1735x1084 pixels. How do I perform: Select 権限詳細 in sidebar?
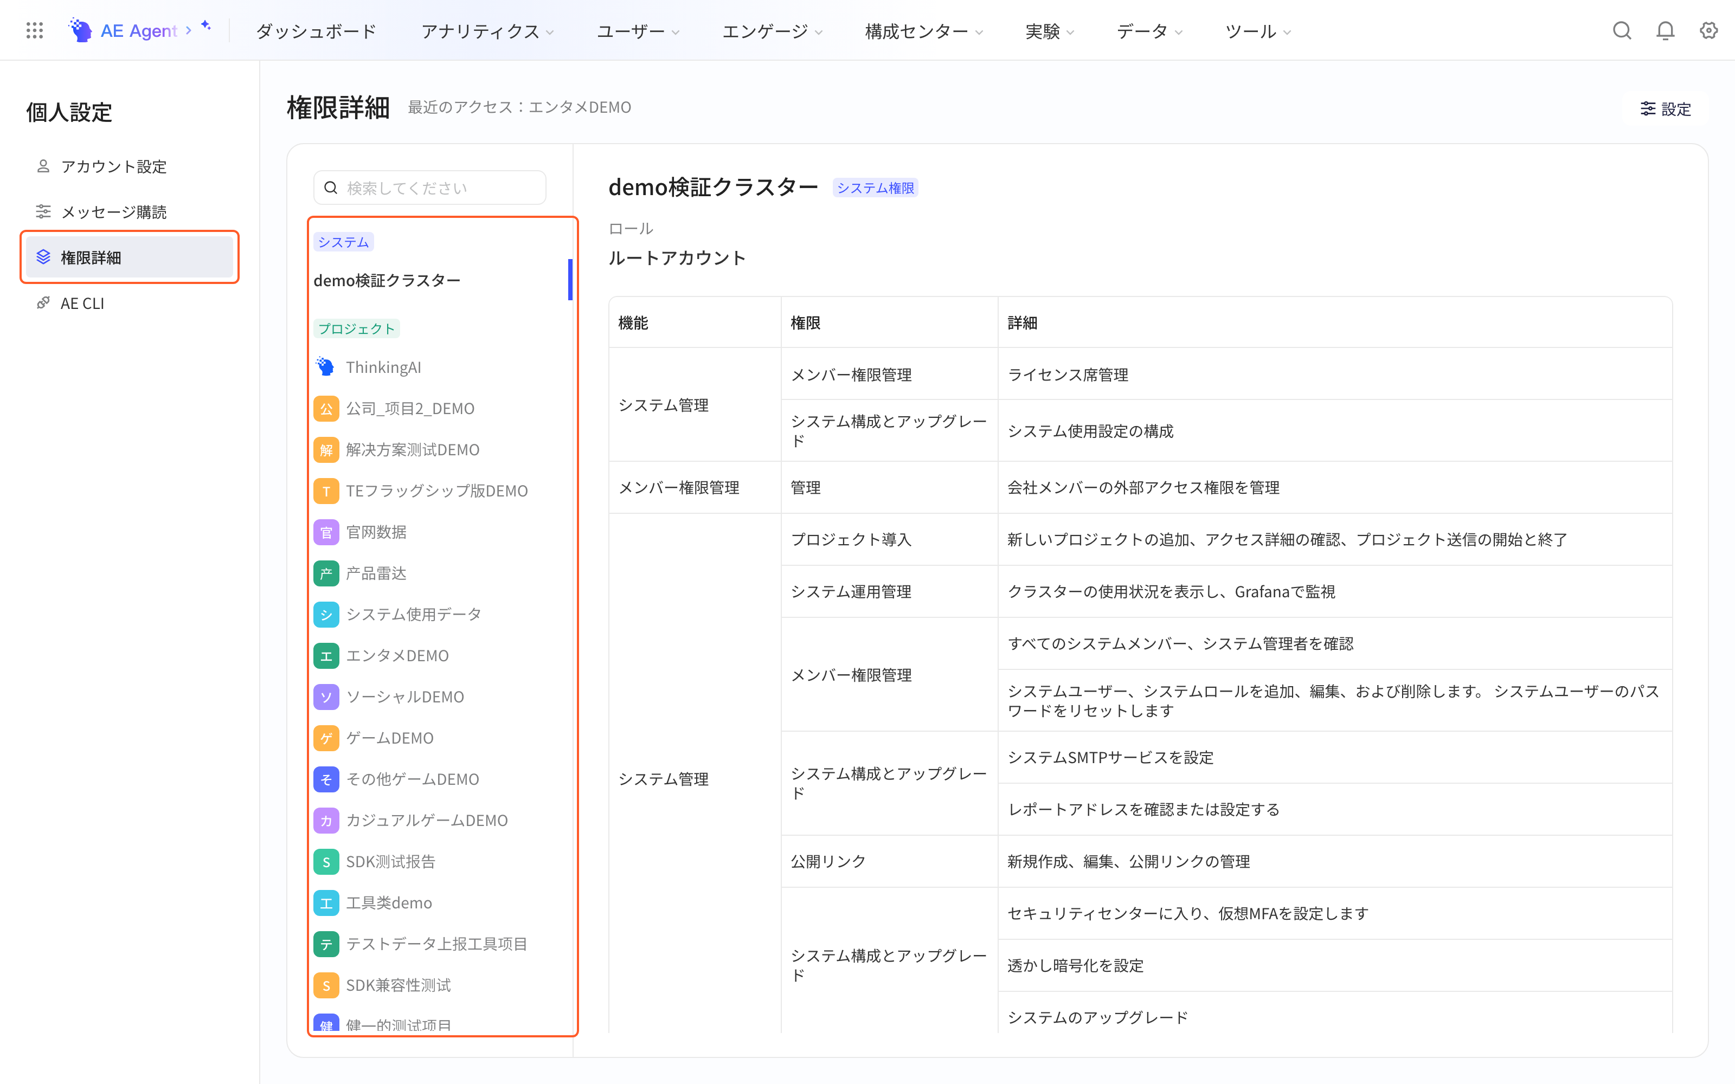click(129, 257)
